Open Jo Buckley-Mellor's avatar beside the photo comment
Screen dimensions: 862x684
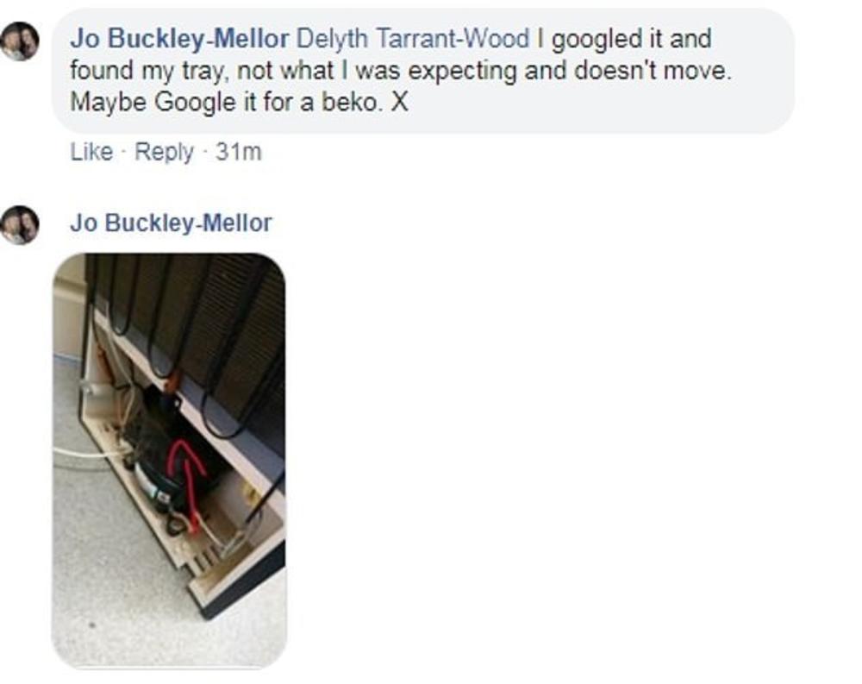click(x=20, y=224)
